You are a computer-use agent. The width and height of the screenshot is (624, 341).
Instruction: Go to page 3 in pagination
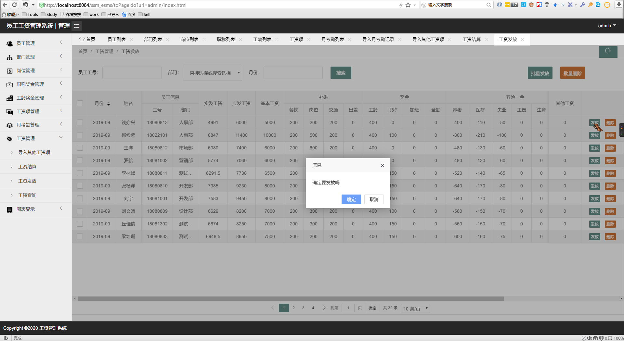pos(303,308)
